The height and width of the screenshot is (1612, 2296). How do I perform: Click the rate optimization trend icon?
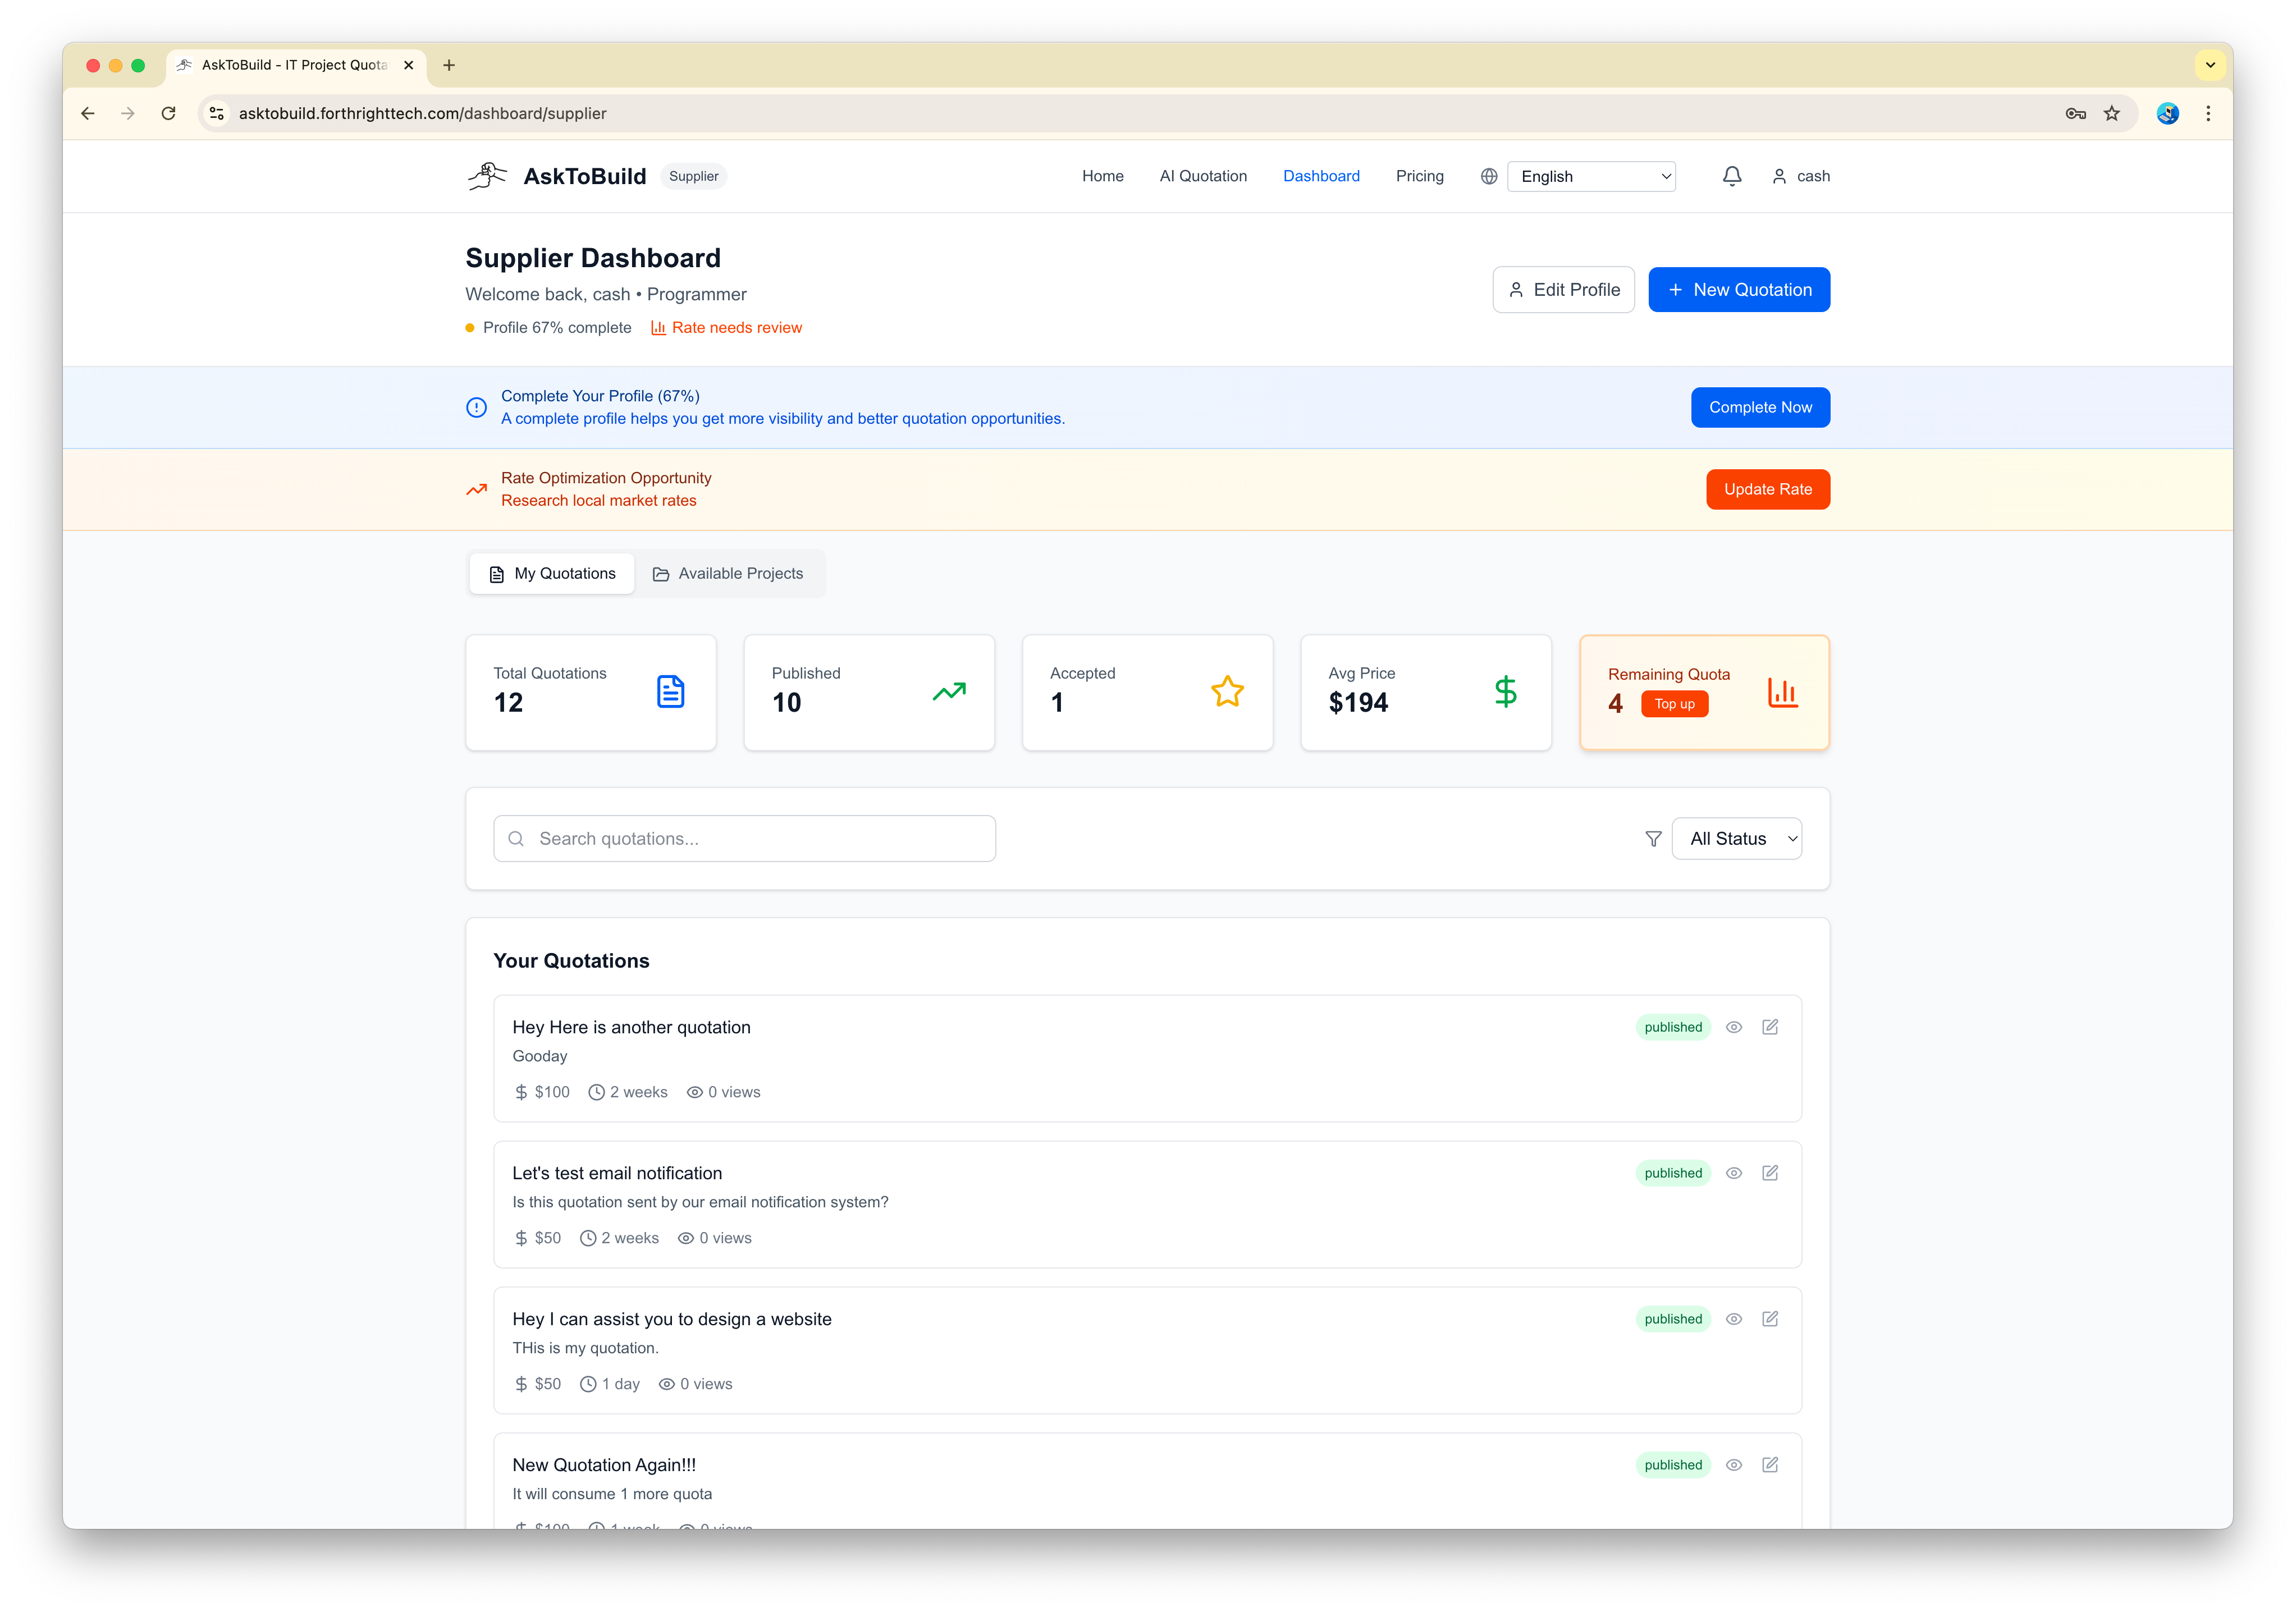pos(477,489)
